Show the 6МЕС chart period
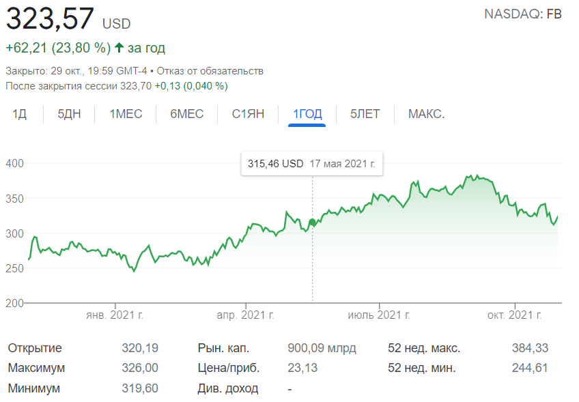 (x=187, y=114)
